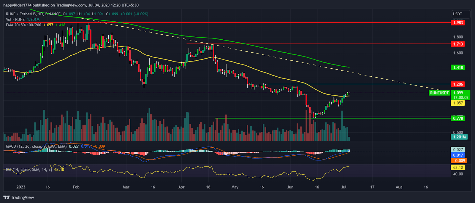Click the green 0.778 support price label
The image size is (475, 203).
pyautogui.click(x=458, y=118)
